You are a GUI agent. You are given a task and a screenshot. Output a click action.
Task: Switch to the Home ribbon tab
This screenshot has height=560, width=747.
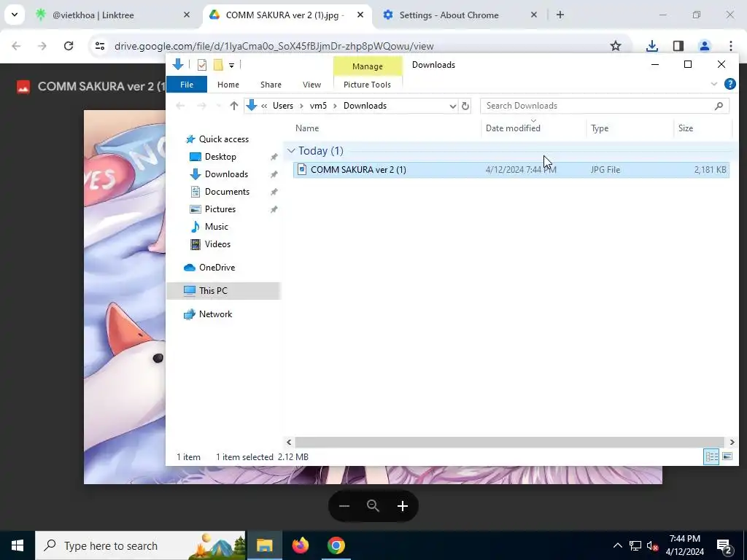click(228, 85)
